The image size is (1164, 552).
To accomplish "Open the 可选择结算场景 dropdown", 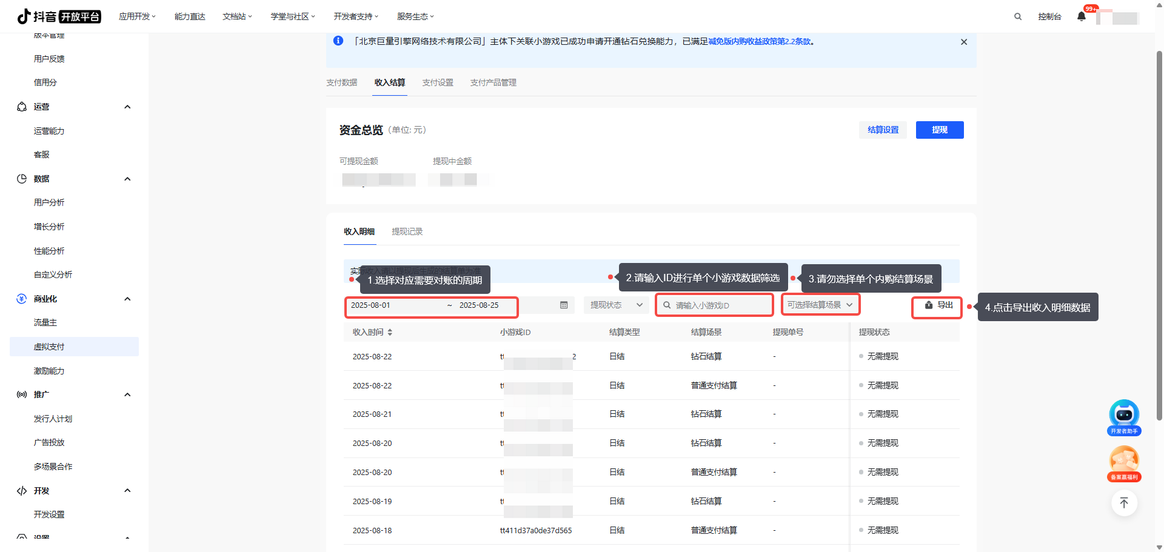I will coord(820,305).
